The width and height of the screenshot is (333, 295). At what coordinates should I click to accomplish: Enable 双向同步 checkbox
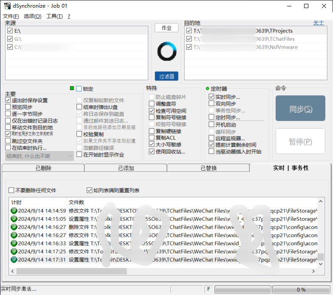pos(212,104)
